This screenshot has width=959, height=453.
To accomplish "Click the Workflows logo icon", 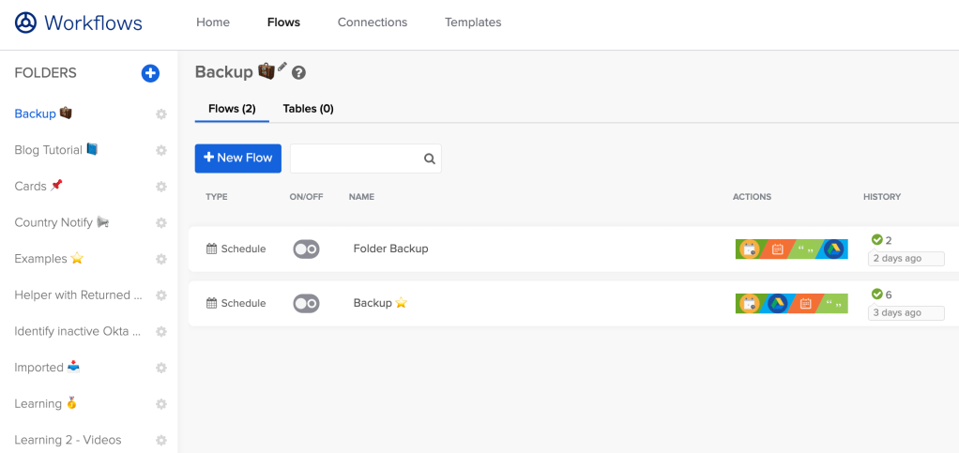I will (x=26, y=23).
